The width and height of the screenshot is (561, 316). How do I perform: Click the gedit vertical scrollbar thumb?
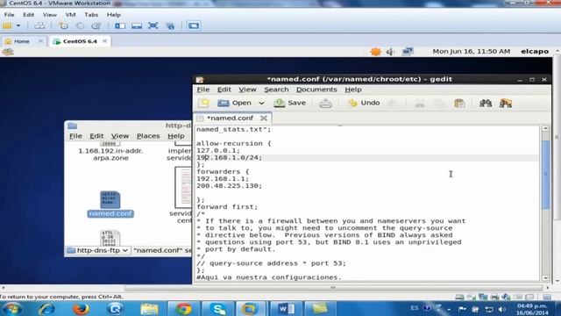545,175
